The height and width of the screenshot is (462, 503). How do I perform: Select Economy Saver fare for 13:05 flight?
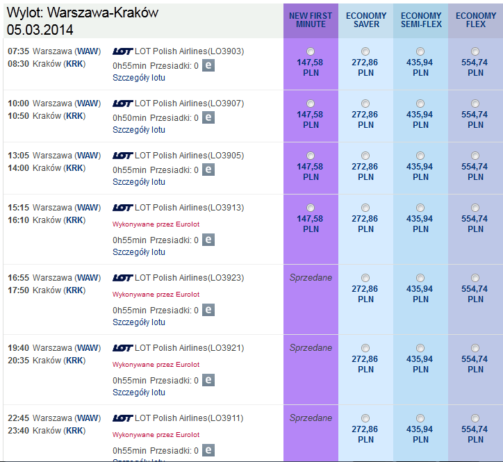point(365,156)
